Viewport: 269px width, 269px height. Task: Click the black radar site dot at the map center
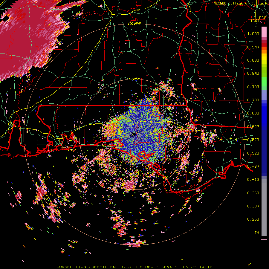(x=134, y=134)
